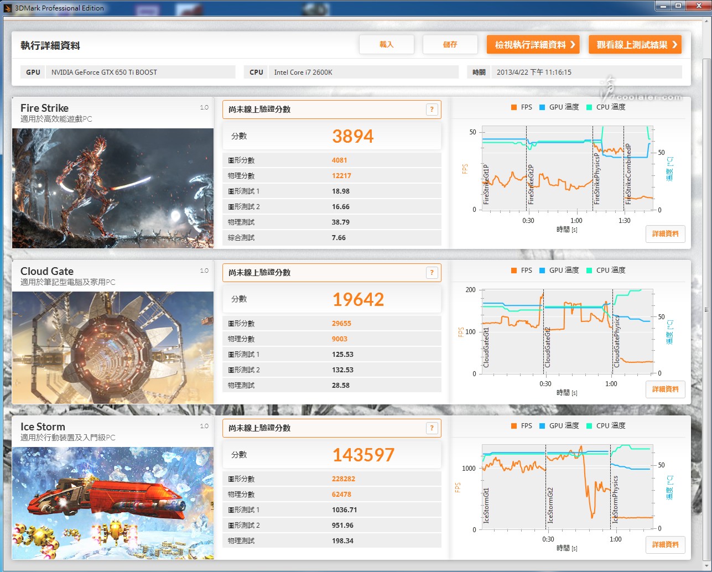The height and width of the screenshot is (572, 712).
Task: Select GPU field NVIDIA GeForce GTX 650 Ti BOOST
Action: pyautogui.click(x=142, y=72)
